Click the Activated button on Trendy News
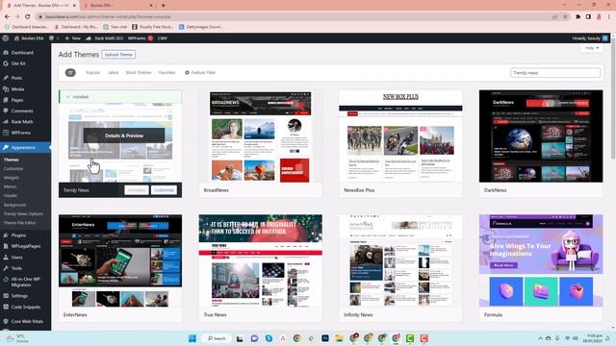 137,190
